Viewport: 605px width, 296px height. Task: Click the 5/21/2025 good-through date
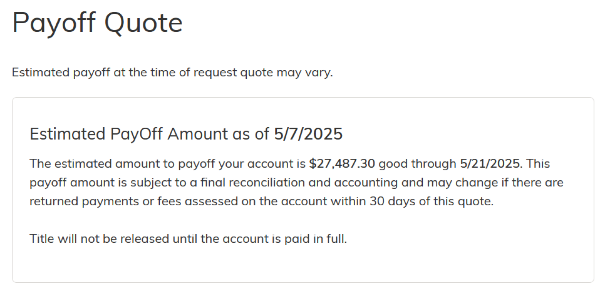tap(490, 164)
